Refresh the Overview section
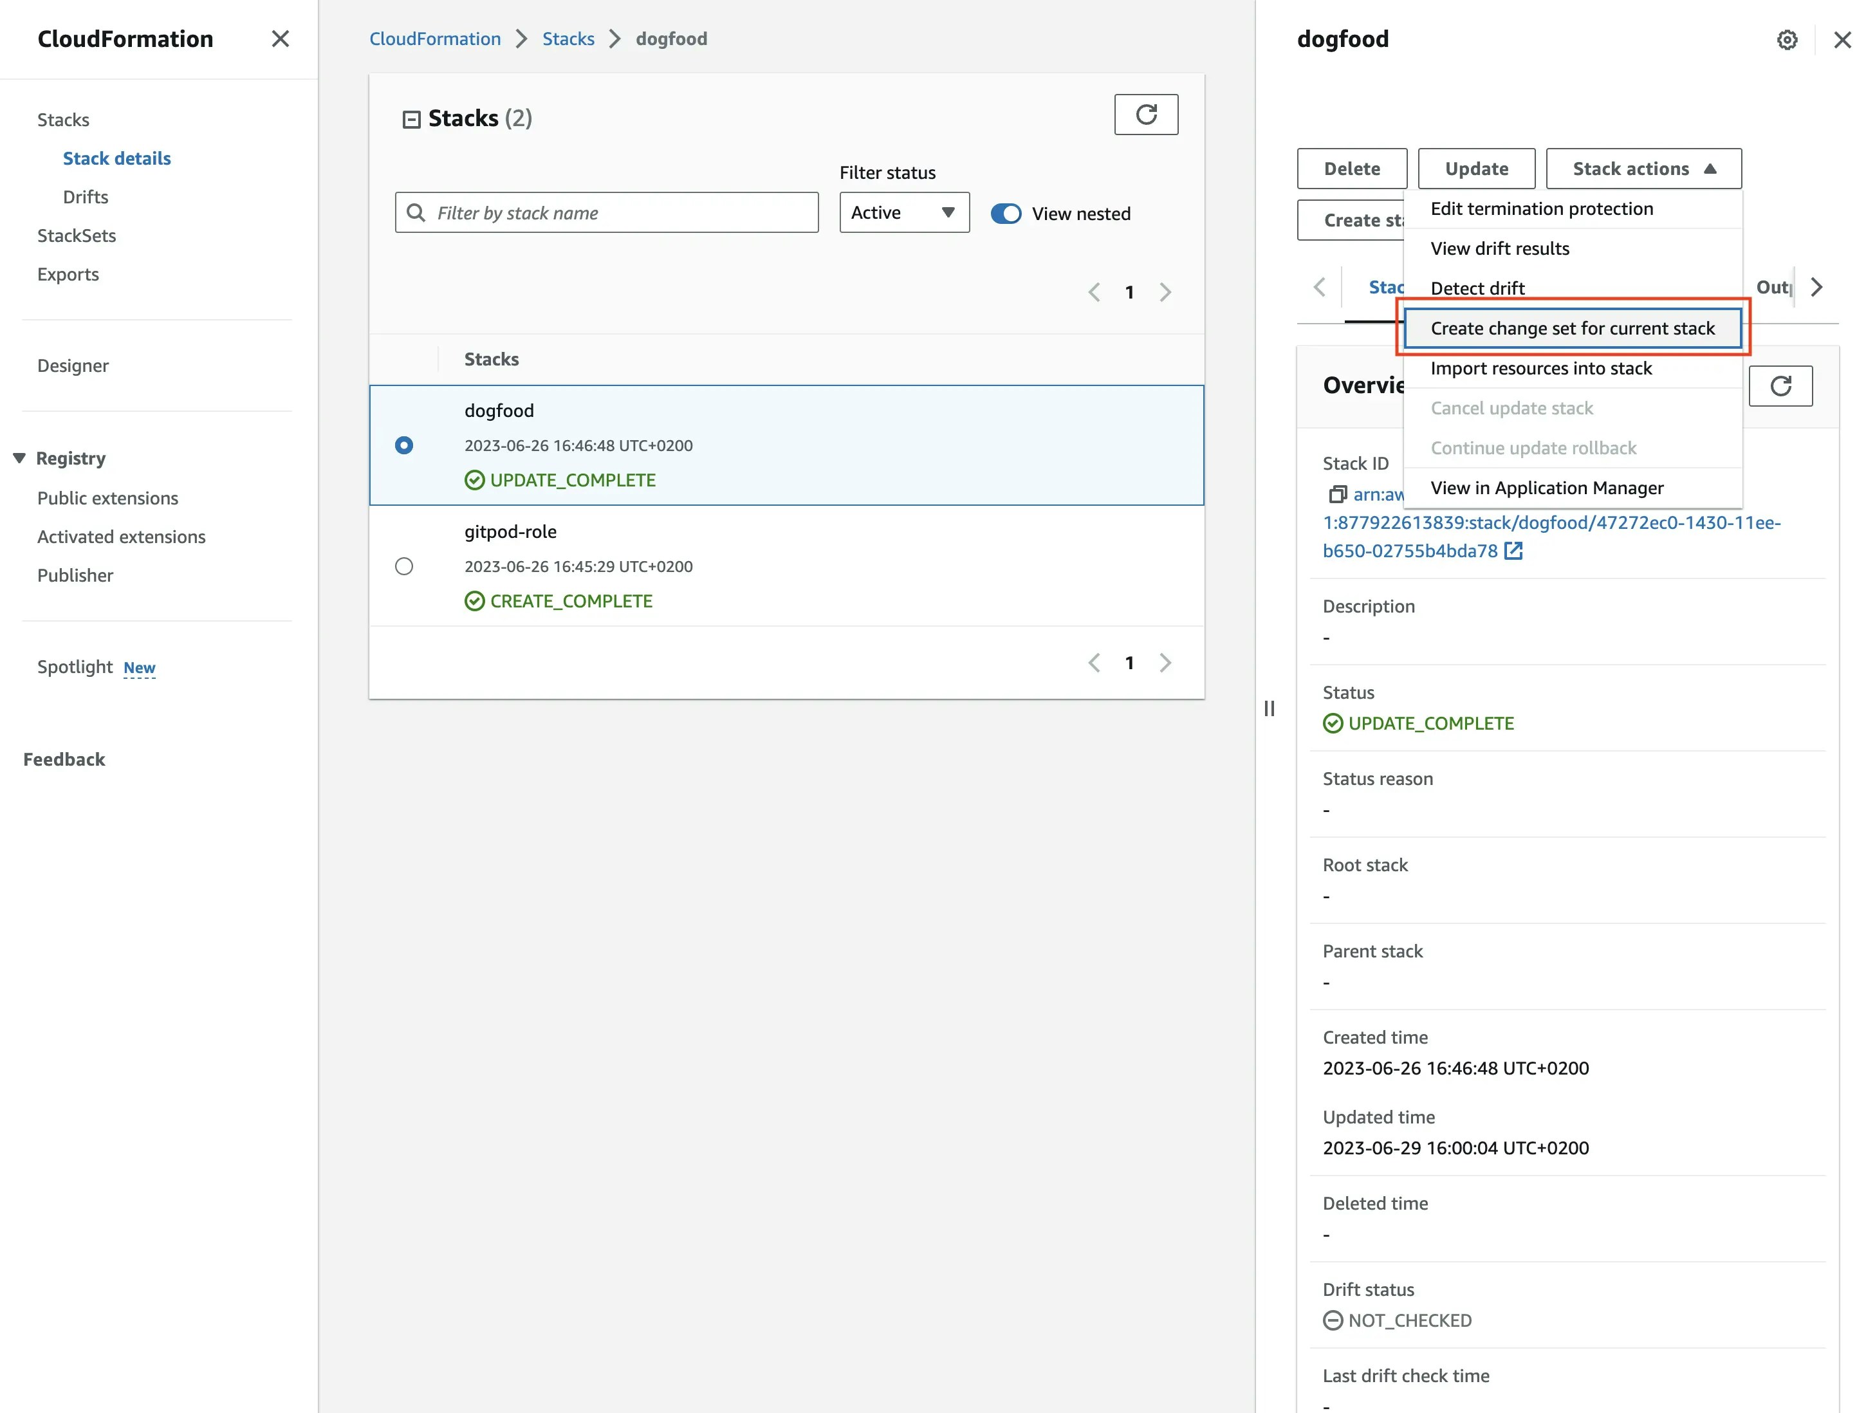 pyautogui.click(x=1780, y=386)
